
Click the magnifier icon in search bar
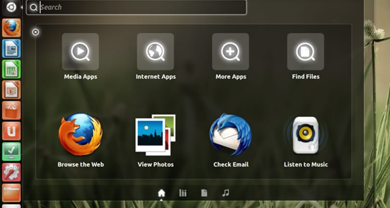point(34,8)
